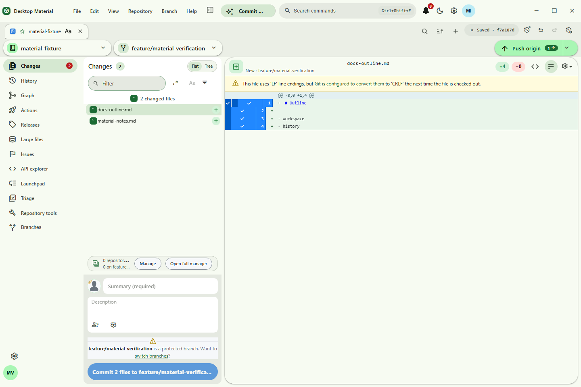
Task: Click the filter options icon next to Aa
Action: pyautogui.click(x=205, y=83)
